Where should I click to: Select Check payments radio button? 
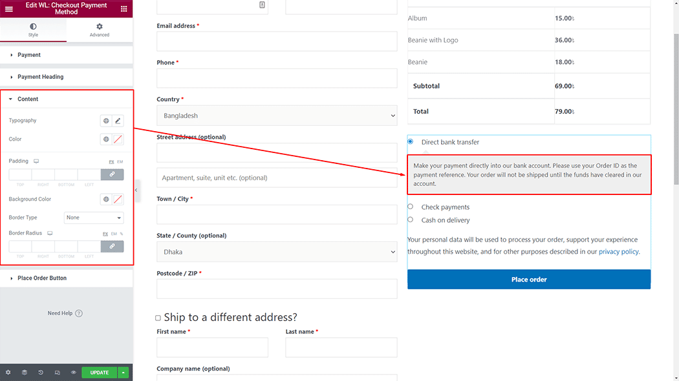[410, 207]
